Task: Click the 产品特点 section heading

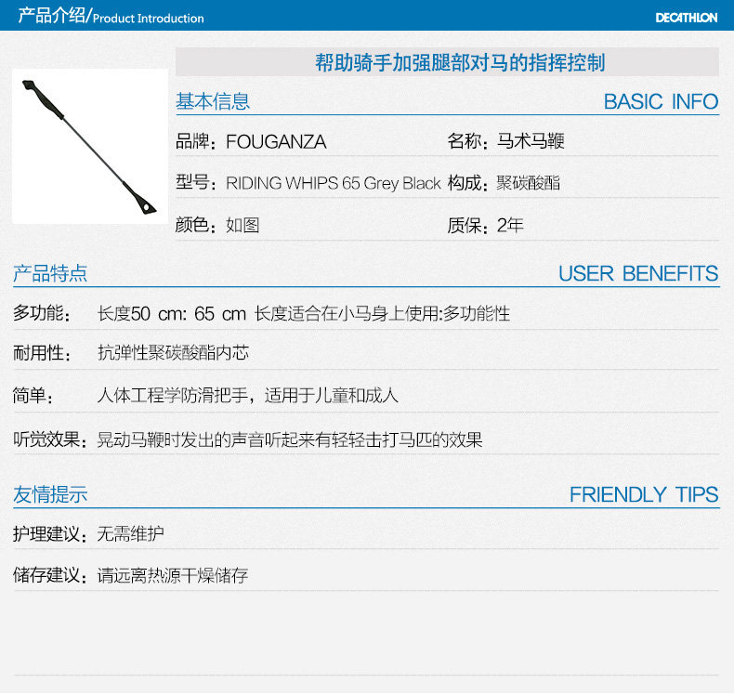Action: (50, 273)
